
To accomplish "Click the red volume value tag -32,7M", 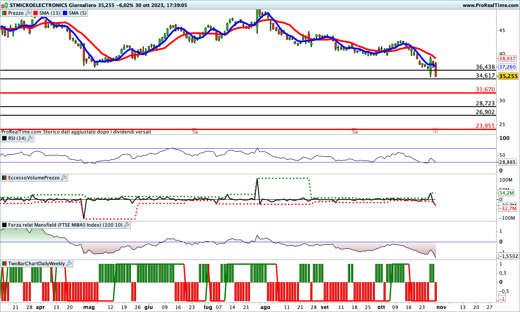I will click(x=507, y=208).
